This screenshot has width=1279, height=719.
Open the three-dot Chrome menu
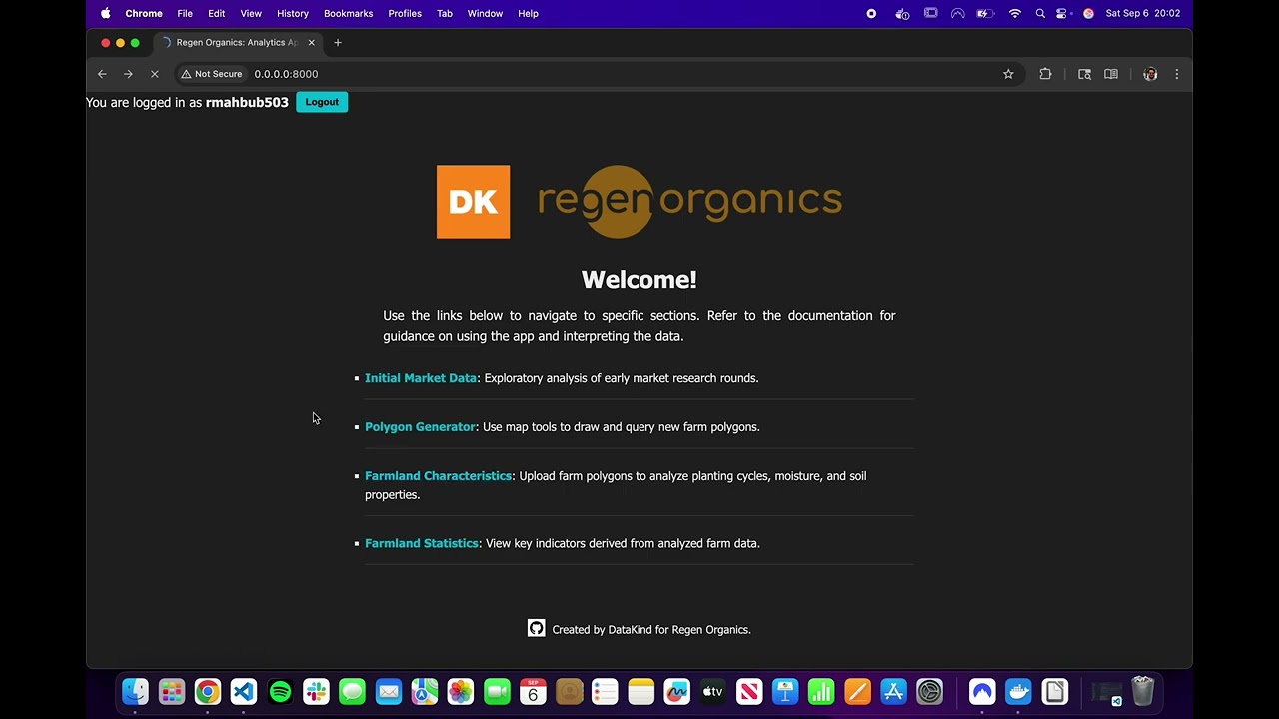[x=1176, y=74]
